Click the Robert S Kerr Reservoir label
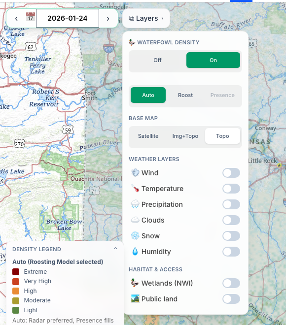Screen dimensions: 286x325 (44, 98)
